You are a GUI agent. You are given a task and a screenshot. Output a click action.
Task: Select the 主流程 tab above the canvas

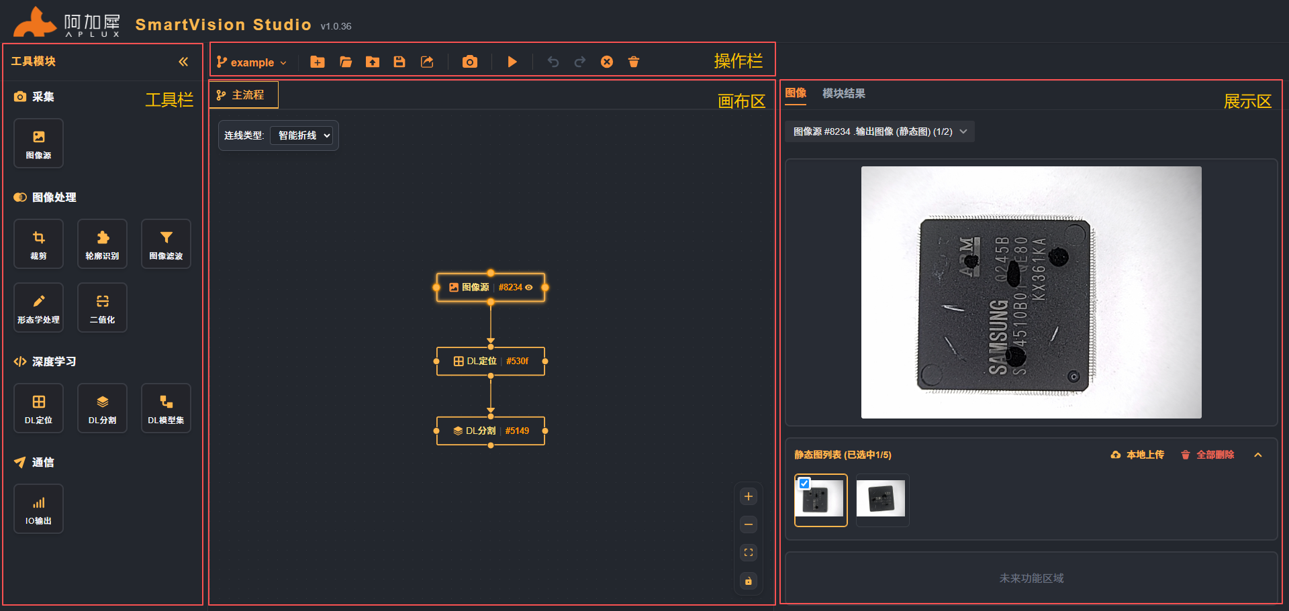[243, 95]
